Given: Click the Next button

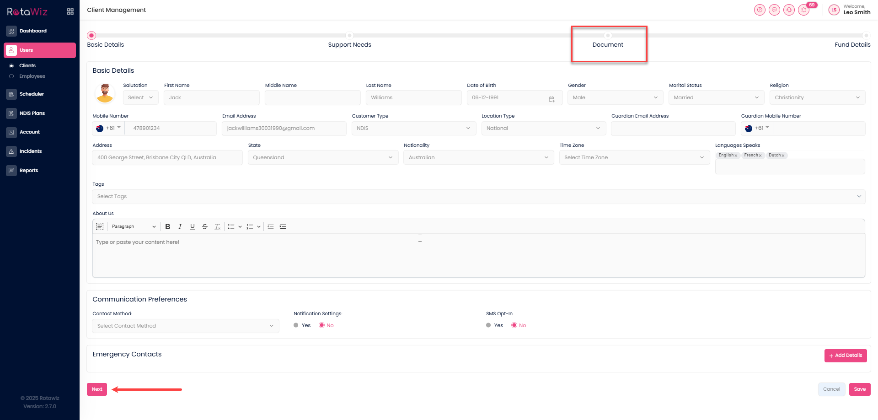Looking at the screenshot, I should point(97,389).
